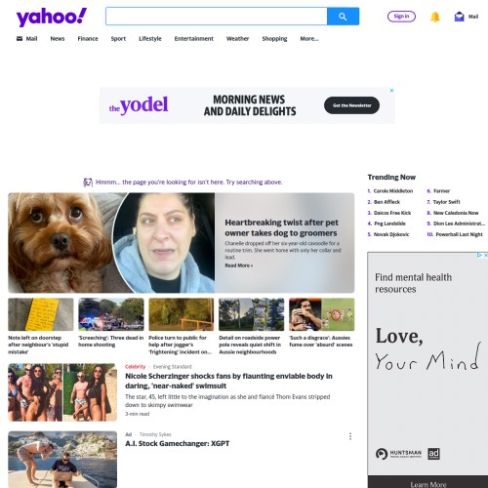The image size is (488, 488).
Task: Go to the Entertainment section
Action: (194, 39)
